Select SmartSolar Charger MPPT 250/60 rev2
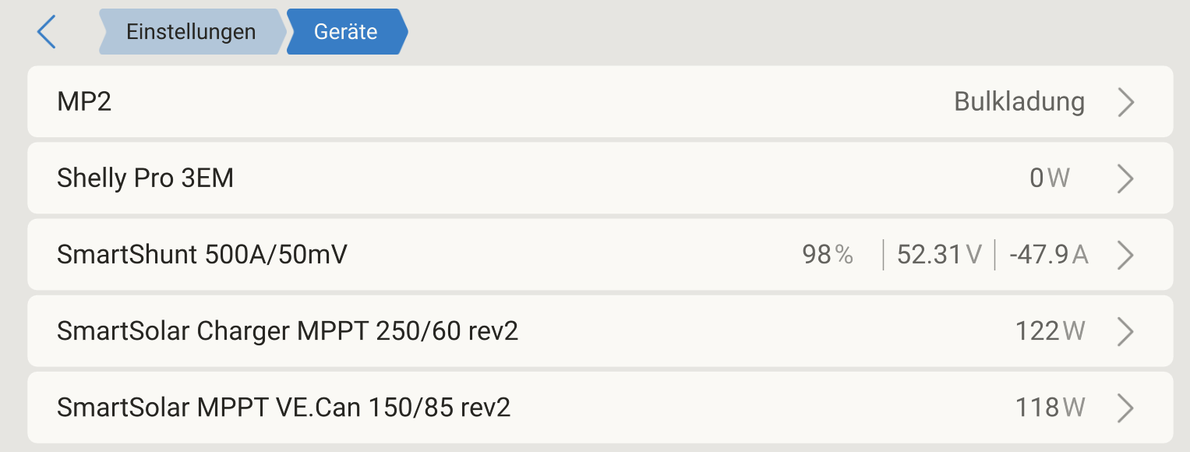The image size is (1190, 452). pos(288,331)
